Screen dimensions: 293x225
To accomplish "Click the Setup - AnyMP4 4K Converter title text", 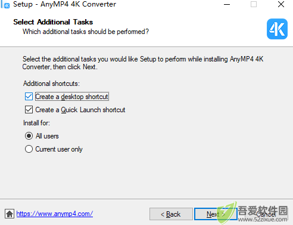I will (x=64, y=4).
